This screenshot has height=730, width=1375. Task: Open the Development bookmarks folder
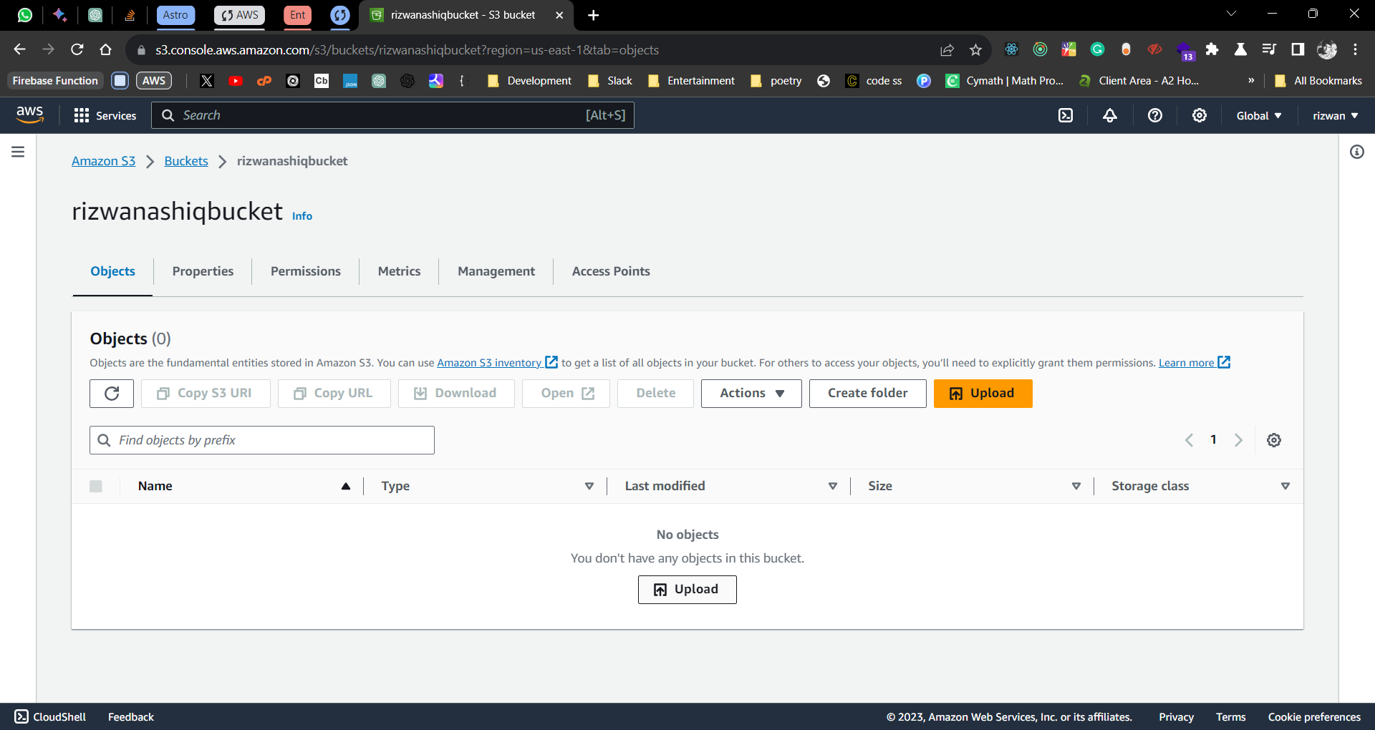click(x=529, y=81)
